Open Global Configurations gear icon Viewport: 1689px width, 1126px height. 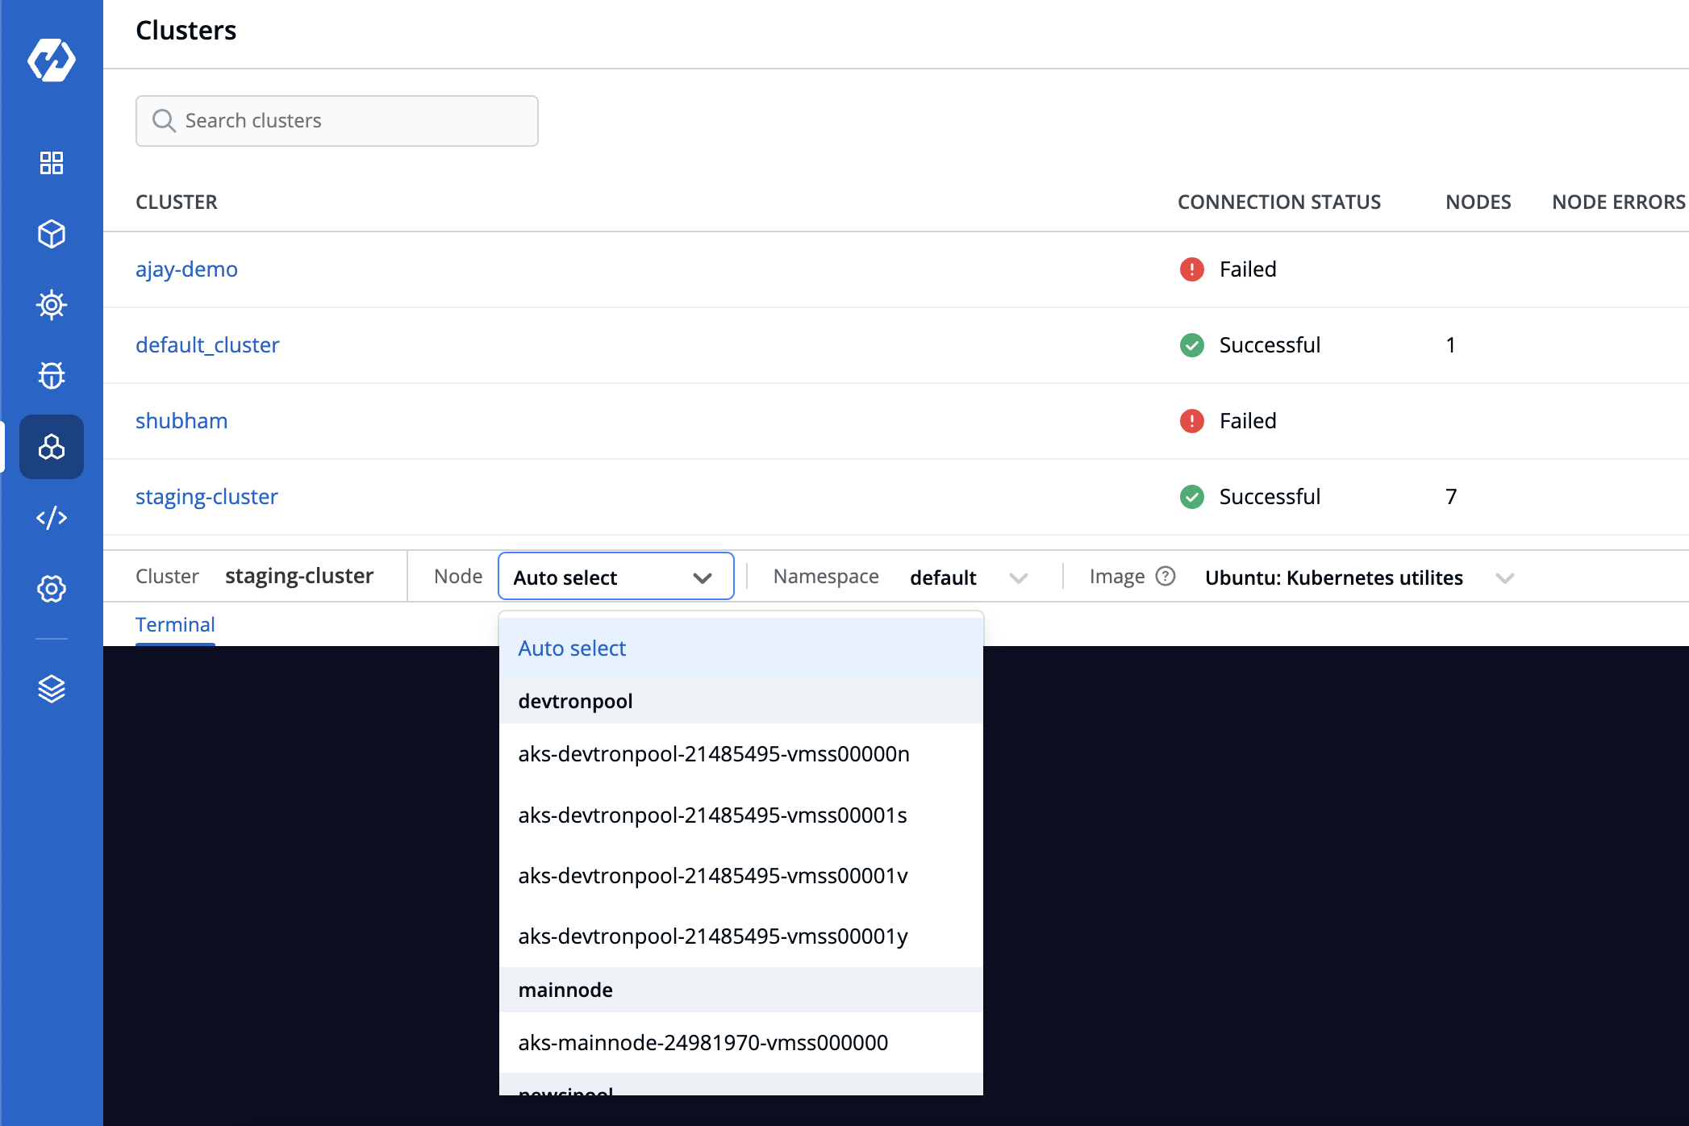52,589
